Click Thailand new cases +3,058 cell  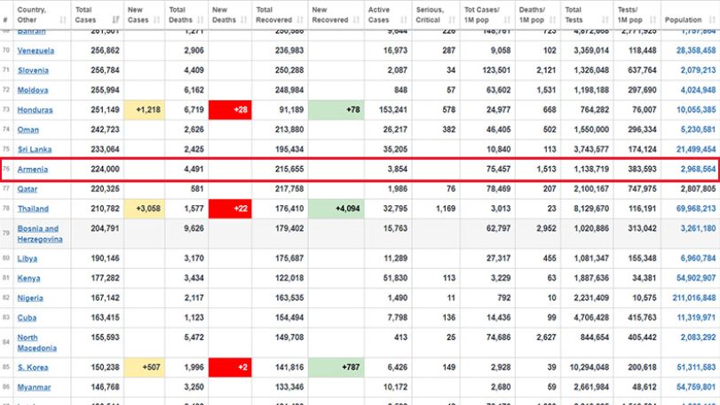coord(144,209)
